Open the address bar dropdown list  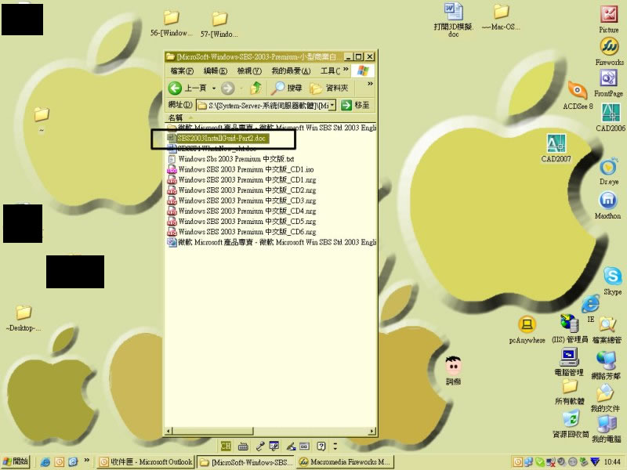tap(332, 105)
